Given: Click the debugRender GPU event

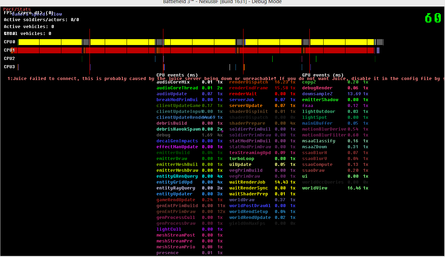Looking at the screenshot, I should pyautogui.click(x=335, y=88).
